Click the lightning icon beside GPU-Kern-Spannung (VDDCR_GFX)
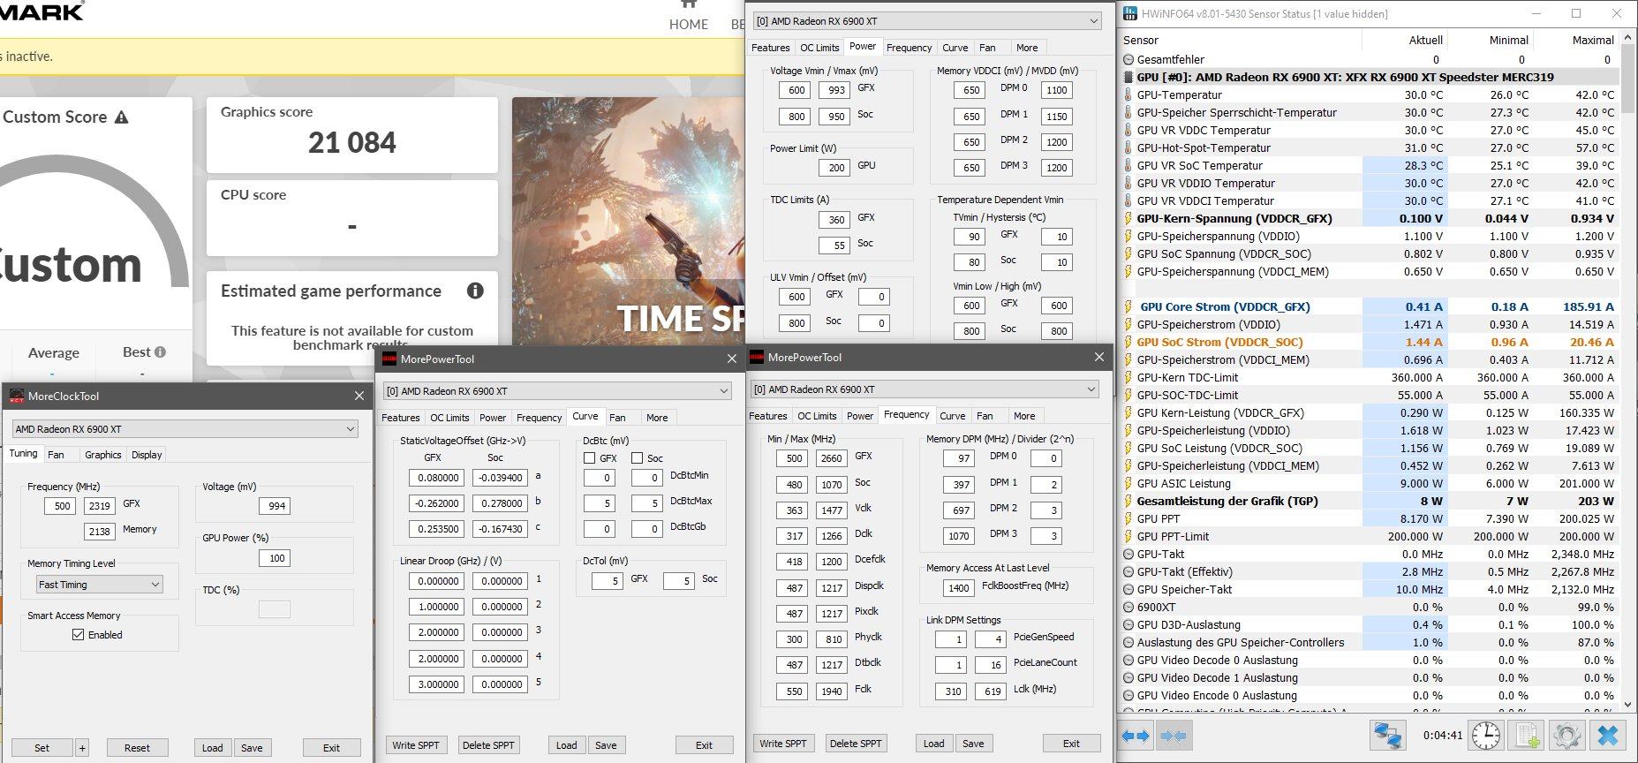The image size is (1638, 763). 1128,218
